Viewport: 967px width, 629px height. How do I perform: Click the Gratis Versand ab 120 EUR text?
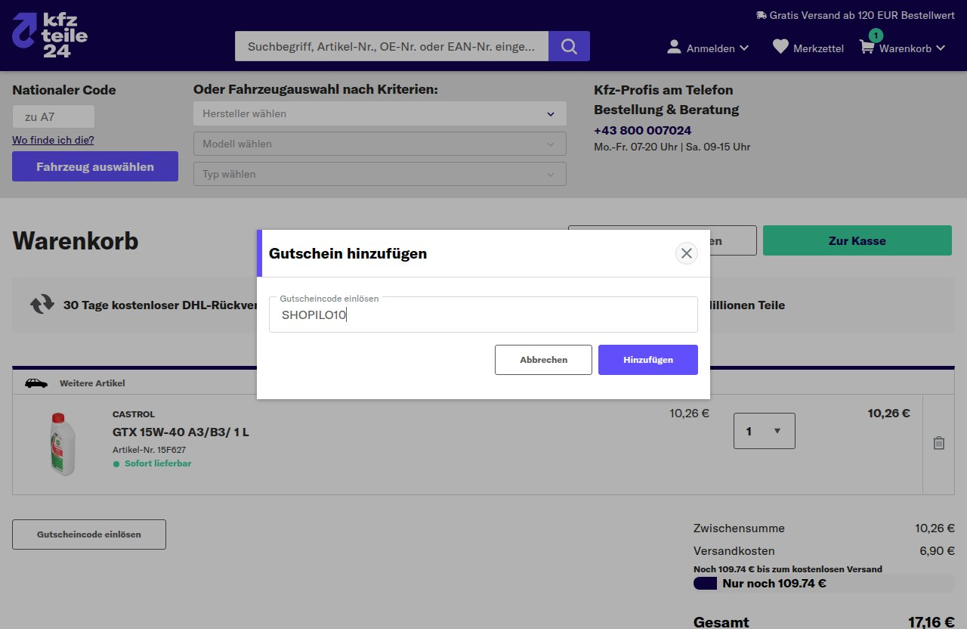(862, 15)
